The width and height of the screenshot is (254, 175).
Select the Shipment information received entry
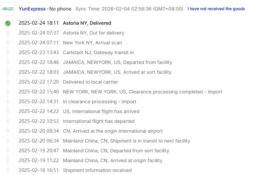(97, 171)
